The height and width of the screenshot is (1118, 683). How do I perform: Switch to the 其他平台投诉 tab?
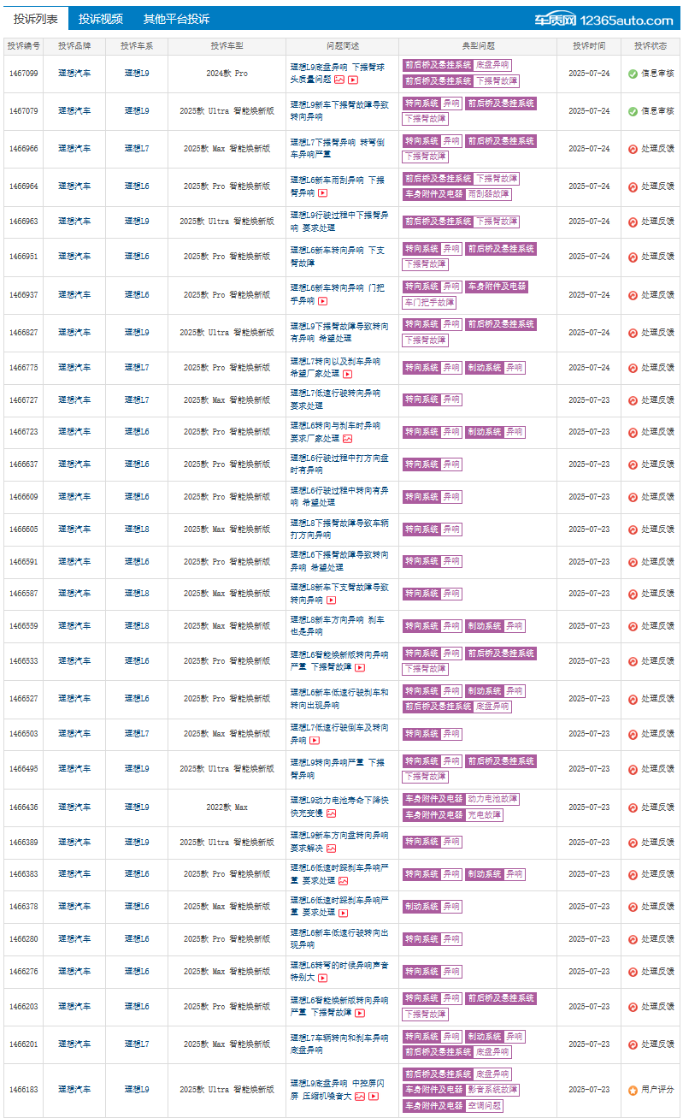pyautogui.click(x=176, y=19)
